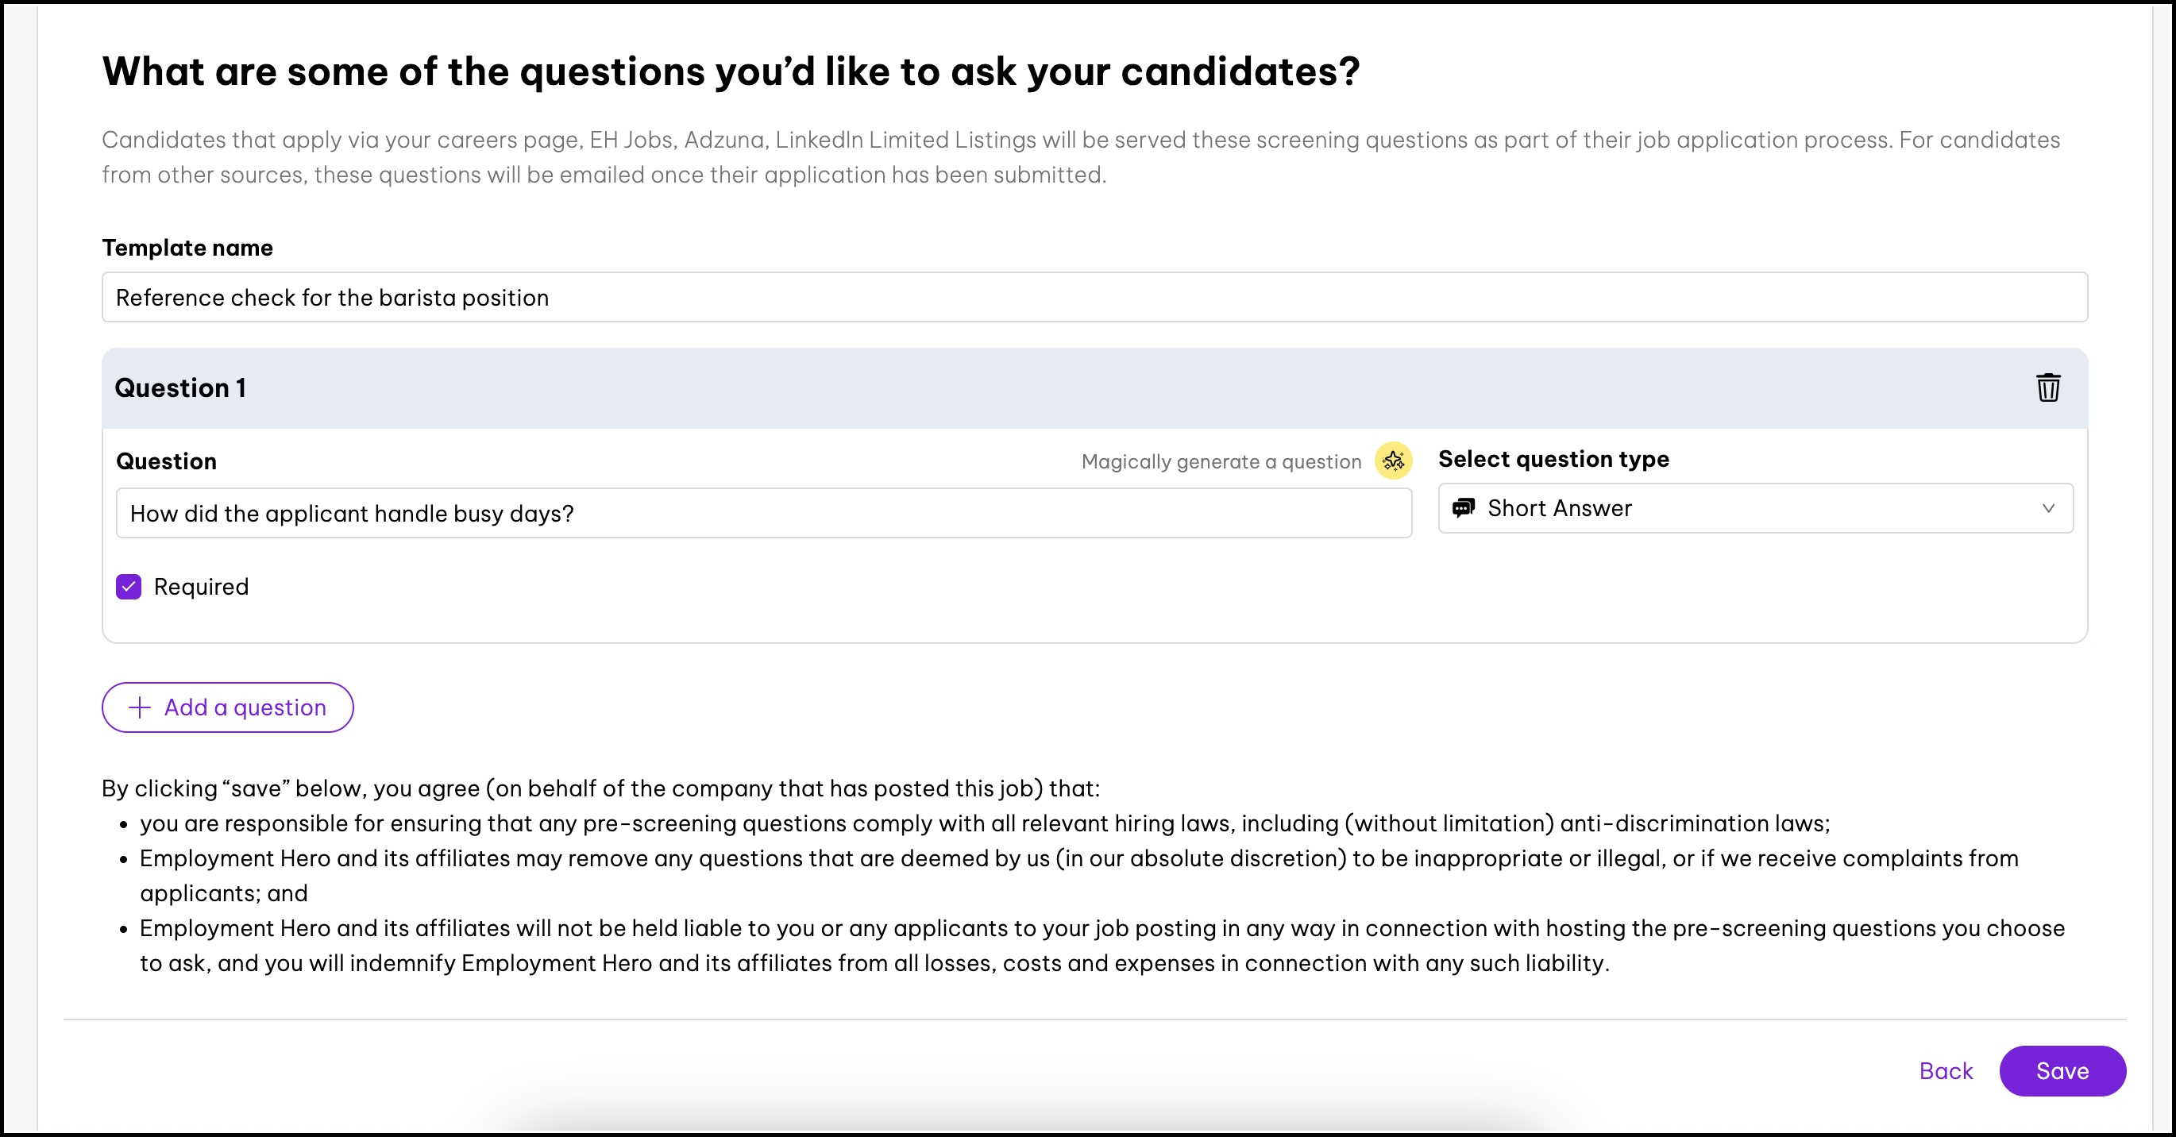
Task: Click the Magically generate a question text
Action: (1221, 462)
